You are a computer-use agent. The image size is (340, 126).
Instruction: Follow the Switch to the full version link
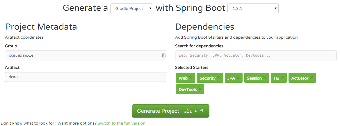click(122, 123)
